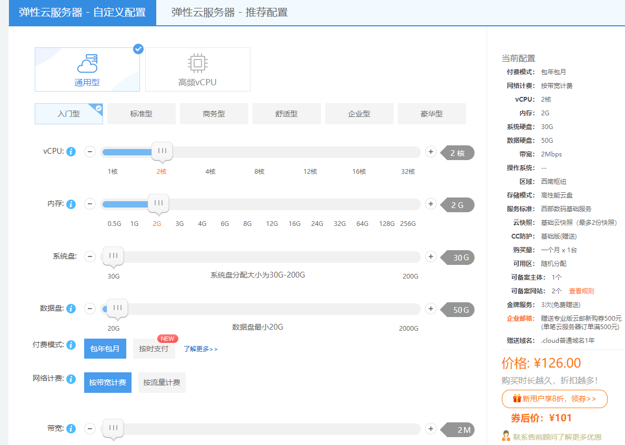The image size is (625, 445).
Task: Decrease 数据盘 with minus button
Action: point(90,309)
